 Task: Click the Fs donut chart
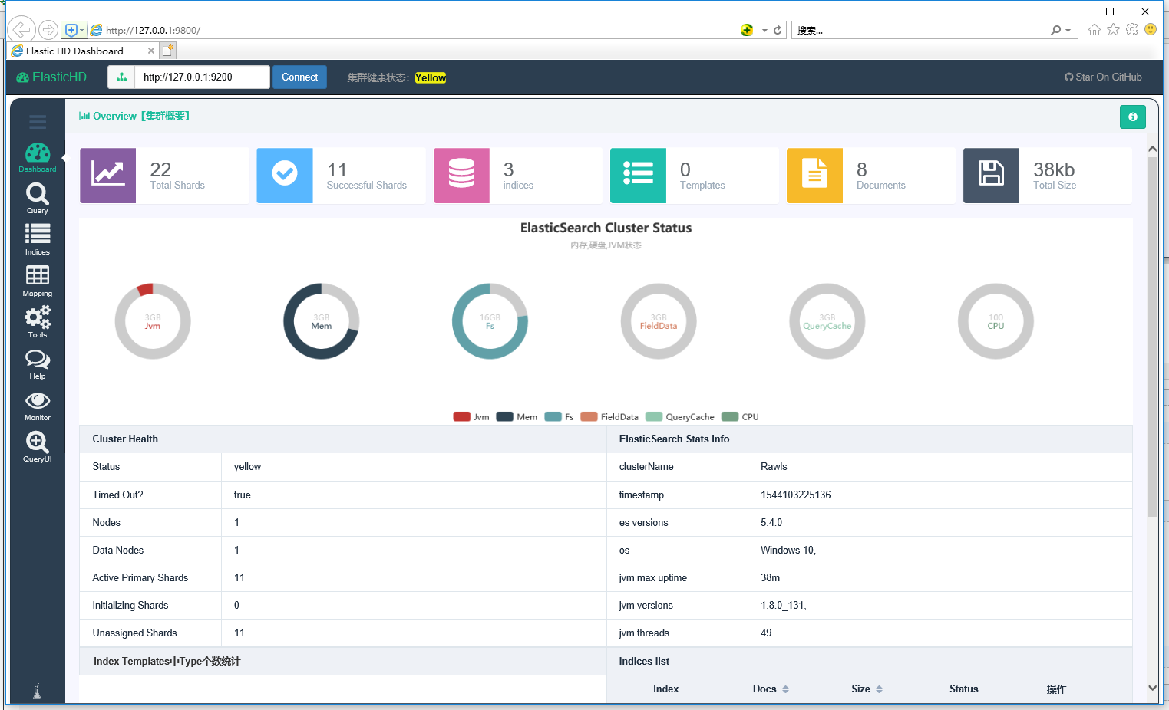pyautogui.click(x=490, y=321)
